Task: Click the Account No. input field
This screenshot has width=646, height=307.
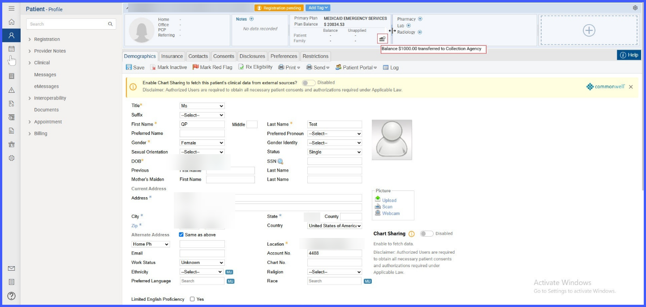Action: point(335,253)
